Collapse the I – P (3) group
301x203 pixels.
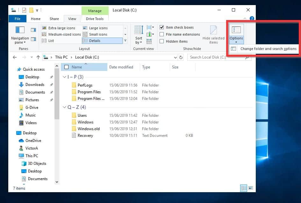point(64,77)
